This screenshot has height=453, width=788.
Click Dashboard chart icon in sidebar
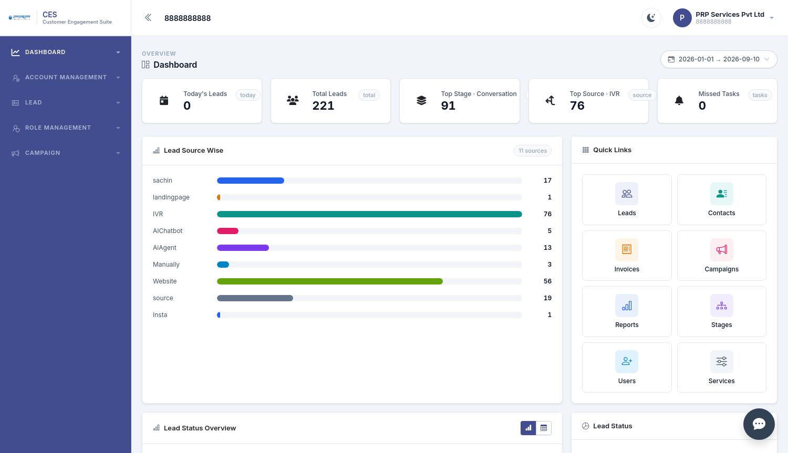click(16, 52)
